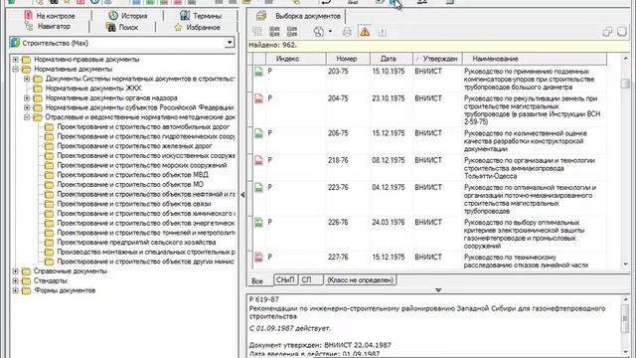Select folder for объектов МВД
Viewport: 636px width, 358px height.
[132, 175]
